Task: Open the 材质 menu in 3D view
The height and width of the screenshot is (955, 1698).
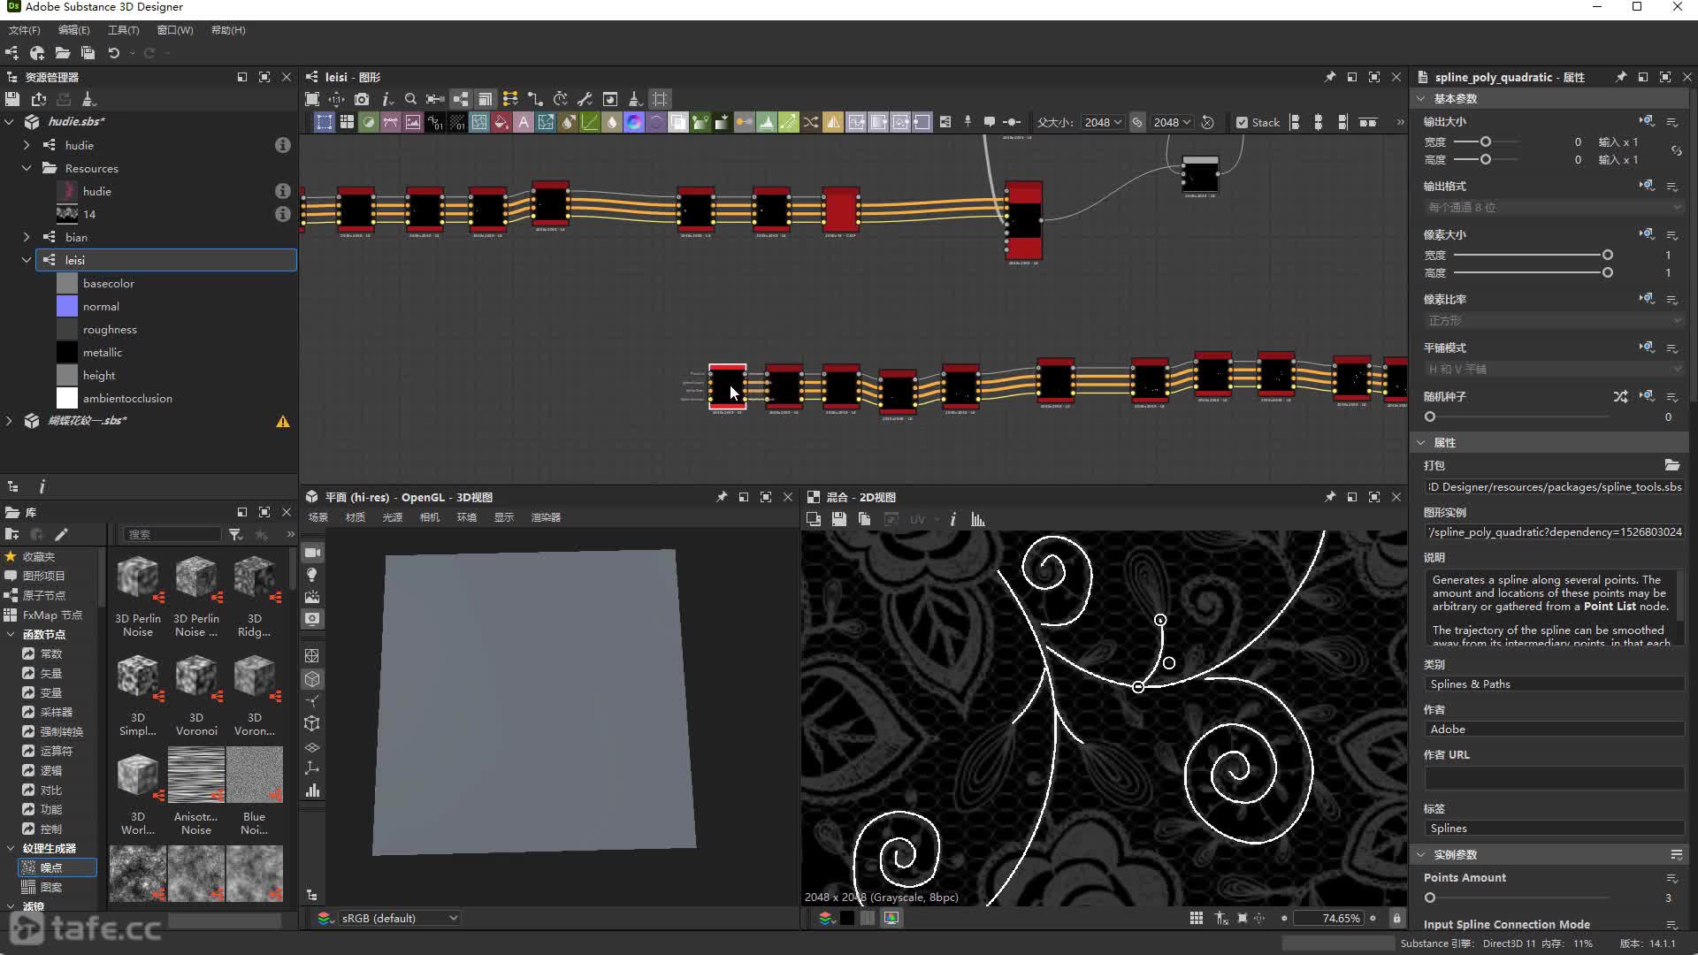Action: coord(355,517)
